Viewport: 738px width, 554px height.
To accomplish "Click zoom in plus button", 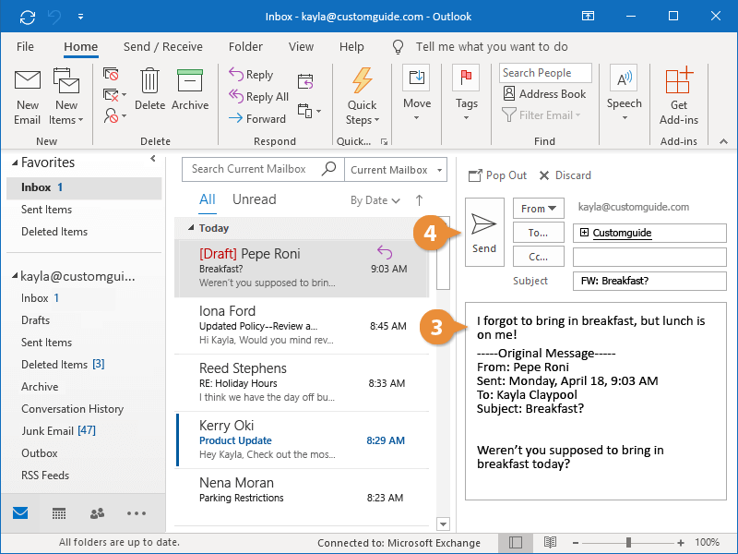I will coord(681,543).
